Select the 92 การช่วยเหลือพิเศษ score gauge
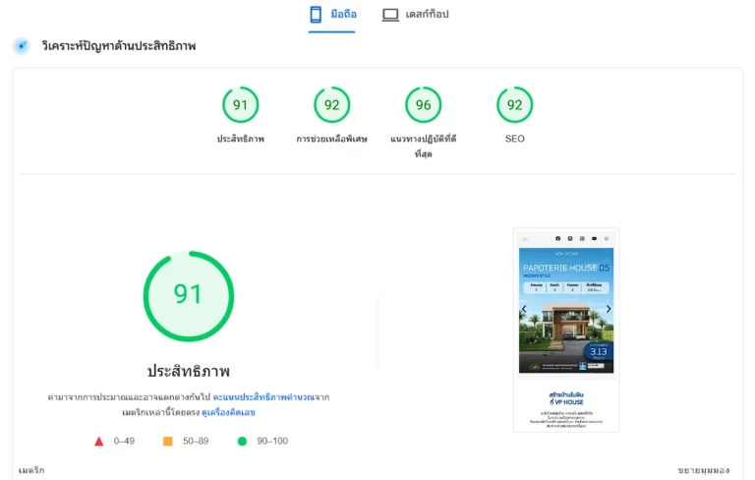The image size is (755, 480). (x=331, y=104)
